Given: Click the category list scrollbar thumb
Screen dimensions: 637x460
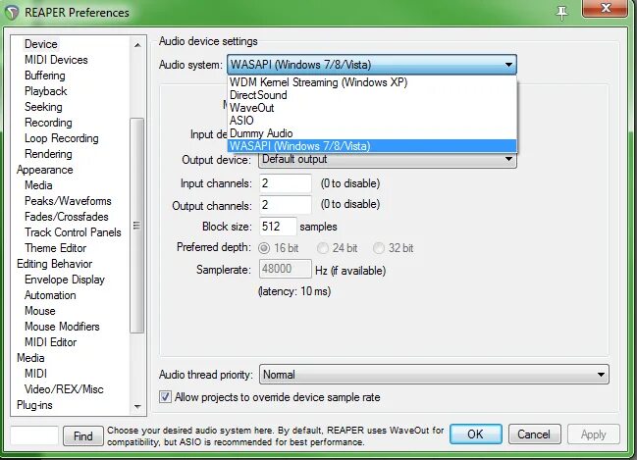Looking at the screenshot, I should tap(137, 226).
